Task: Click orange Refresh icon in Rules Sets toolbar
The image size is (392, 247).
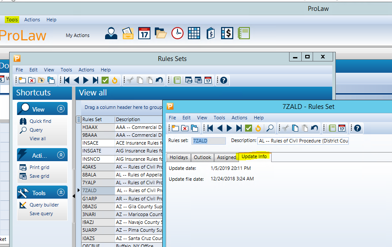Action: 115,80
